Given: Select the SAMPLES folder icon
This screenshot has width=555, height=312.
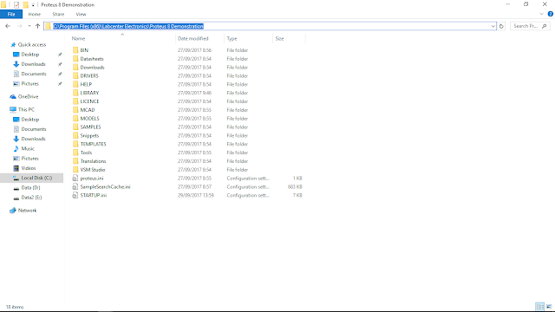Looking at the screenshot, I should [75, 127].
